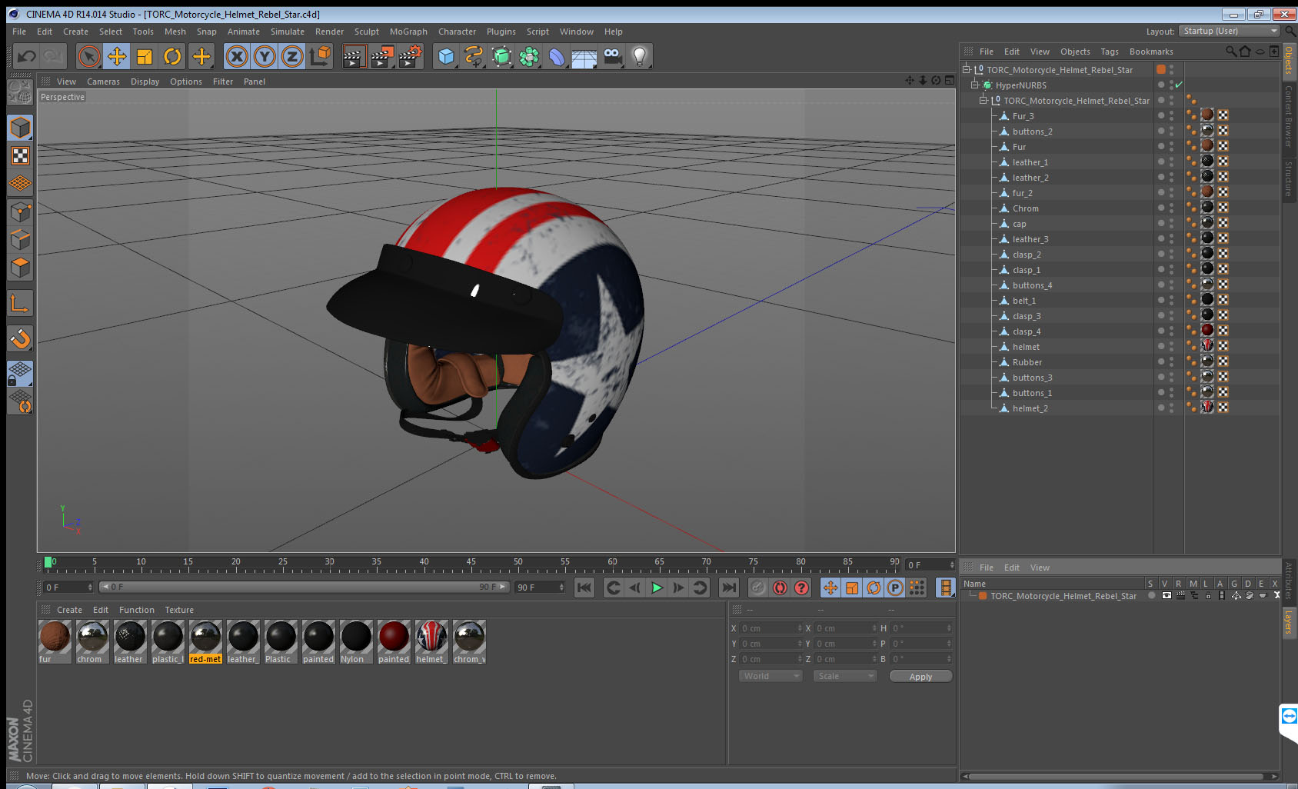Select the Live Selection tool
The height and width of the screenshot is (789, 1298).
coord(89,56)
